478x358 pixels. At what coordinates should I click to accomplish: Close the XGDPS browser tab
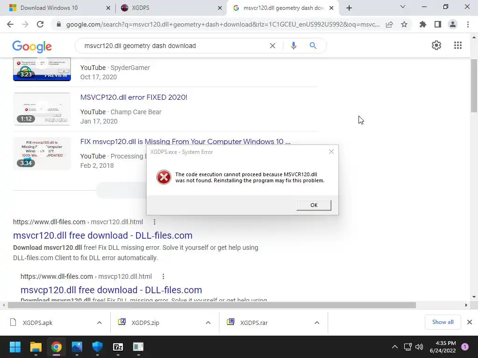[220, 8]
